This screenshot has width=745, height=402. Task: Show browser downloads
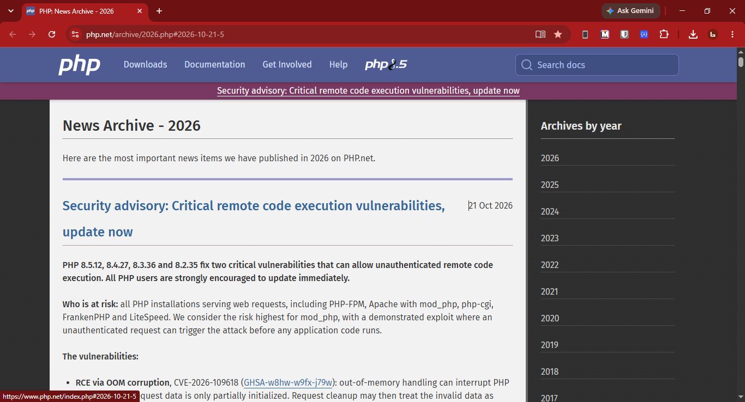tap(693, 34)
